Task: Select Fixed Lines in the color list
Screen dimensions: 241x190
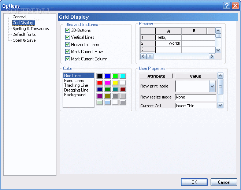Action: tap(78, 81)
